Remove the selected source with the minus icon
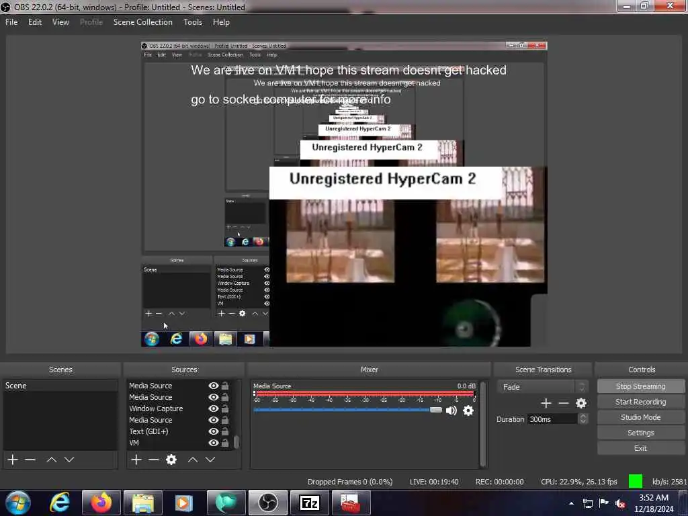Screen dimensions: 688x516 tap(154, 460)
